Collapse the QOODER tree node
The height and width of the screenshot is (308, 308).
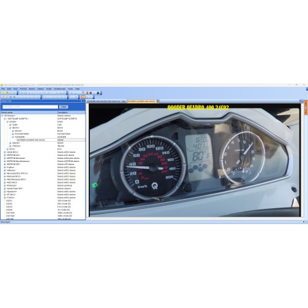pyautogui.click(x=13, y=137)
